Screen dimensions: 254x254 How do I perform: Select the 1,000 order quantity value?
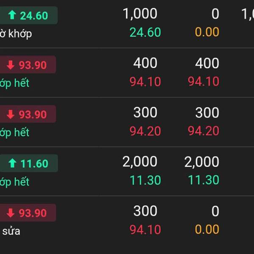pos(140,14)
